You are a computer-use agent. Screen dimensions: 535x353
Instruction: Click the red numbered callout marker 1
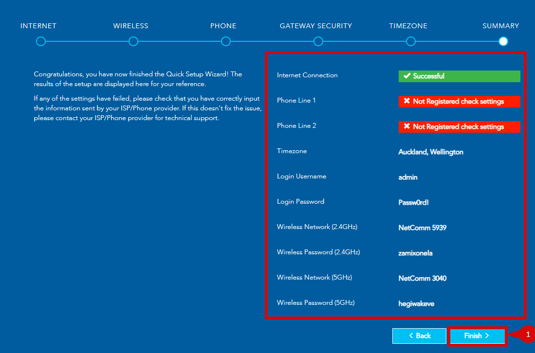point(527,335)
